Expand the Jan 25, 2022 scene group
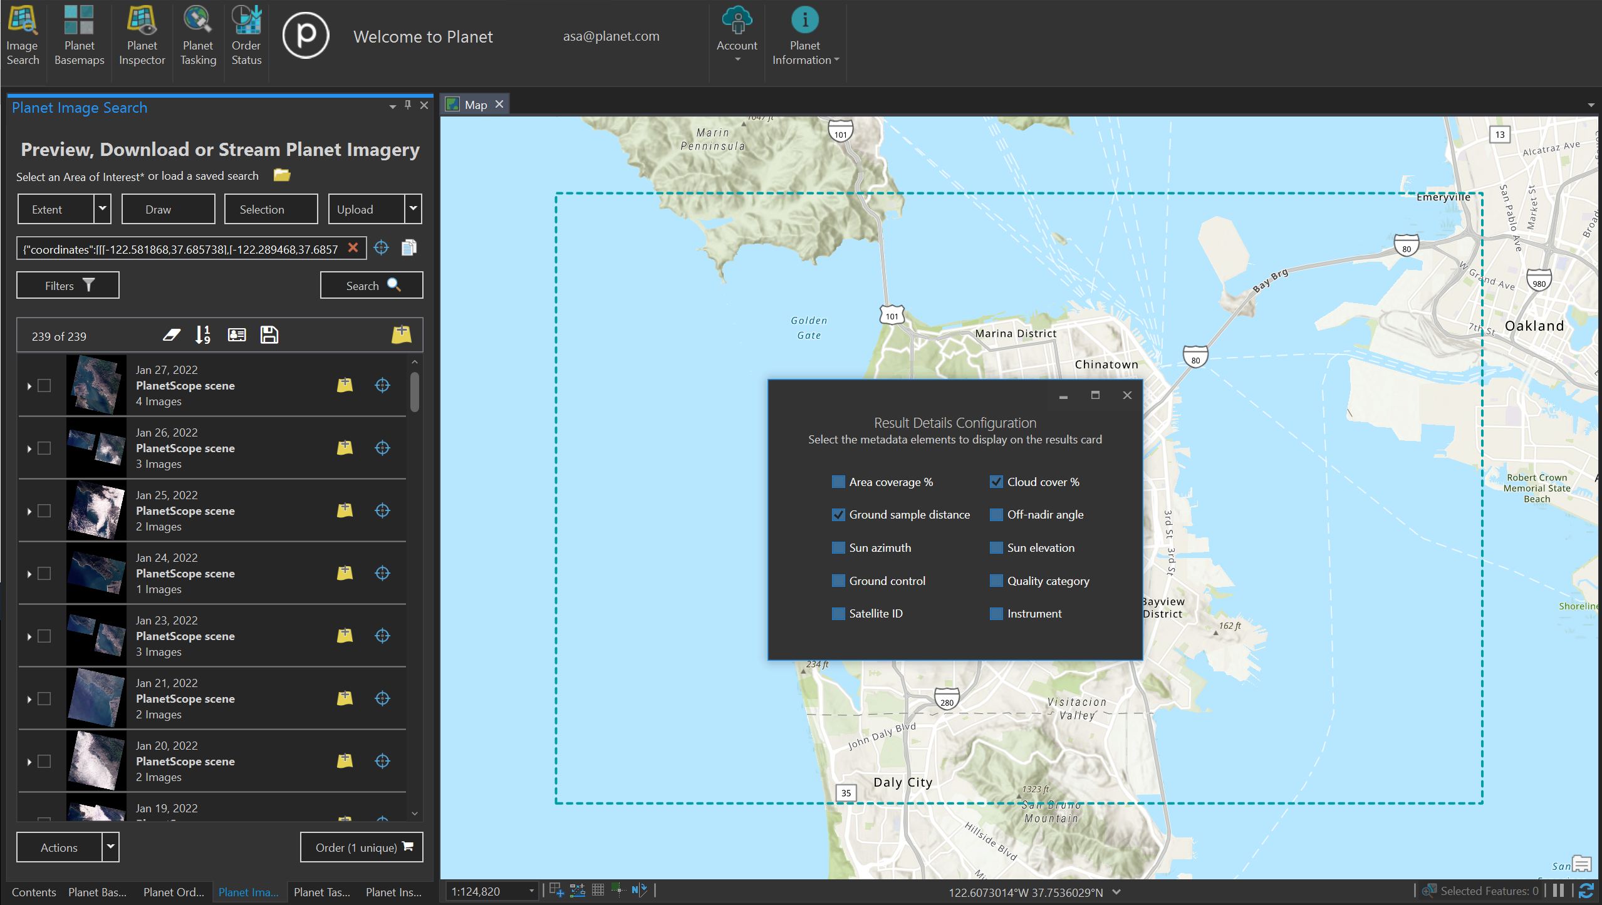 (29, 511)
